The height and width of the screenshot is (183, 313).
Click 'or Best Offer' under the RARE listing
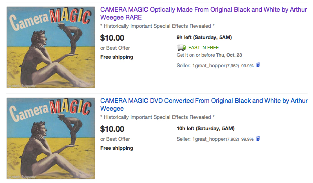pyautogui.click(x=115, y=48)
